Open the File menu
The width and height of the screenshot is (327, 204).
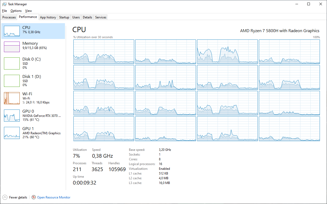coord(4,11)
